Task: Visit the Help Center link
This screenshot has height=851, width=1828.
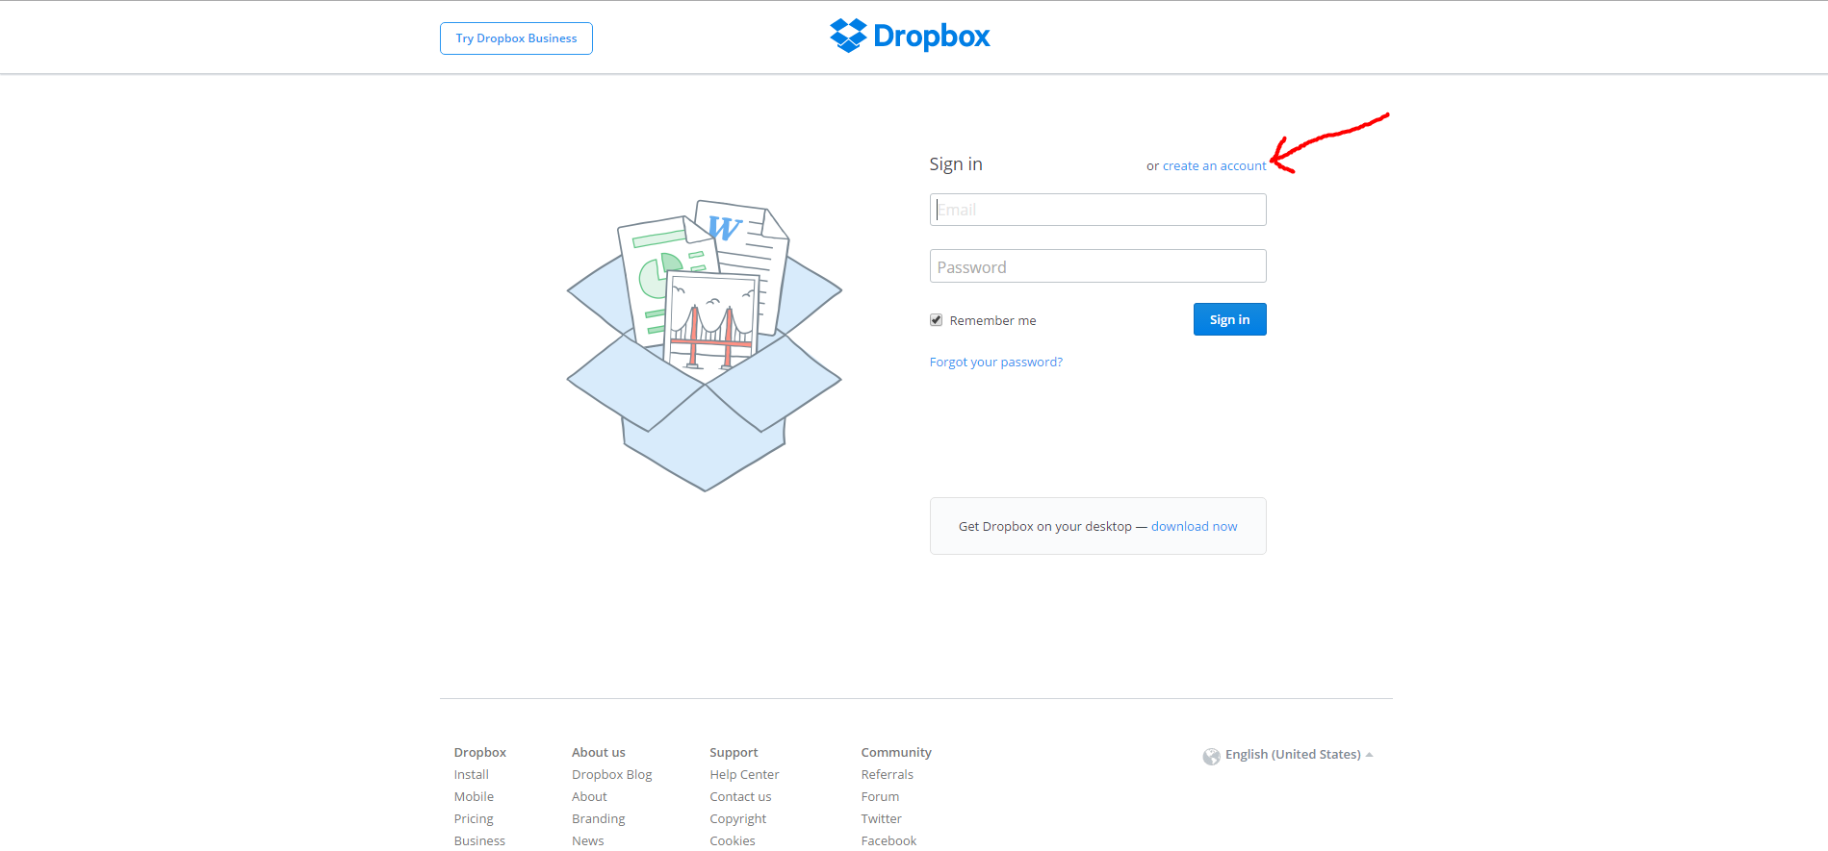Action: pyautogui.click(x=744, y=775)
